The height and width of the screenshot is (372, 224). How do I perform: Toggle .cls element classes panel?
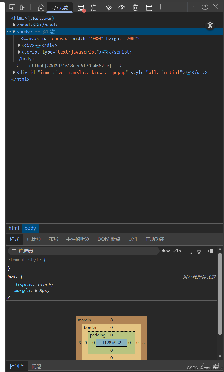pos(177,251)
